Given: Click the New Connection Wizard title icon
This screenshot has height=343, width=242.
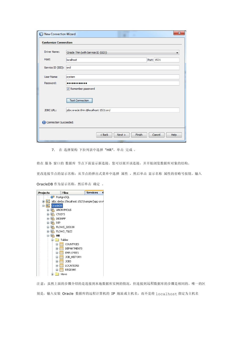Looking at the screenshot, I should (41, 34).
